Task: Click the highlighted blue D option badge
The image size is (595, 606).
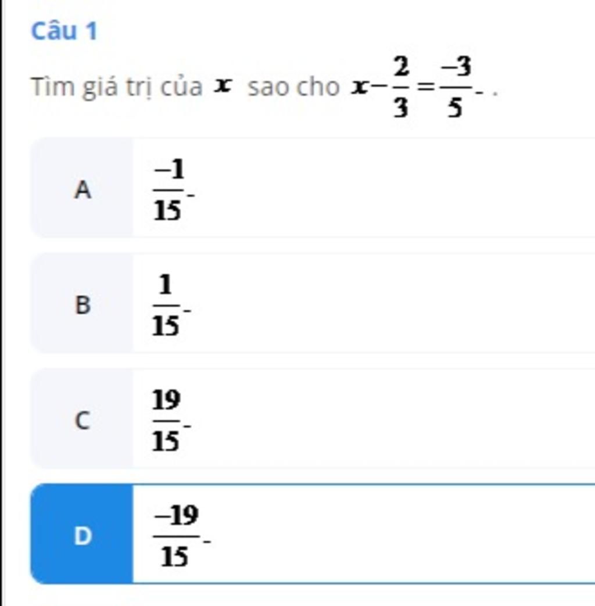Action: tap(82, 535)
